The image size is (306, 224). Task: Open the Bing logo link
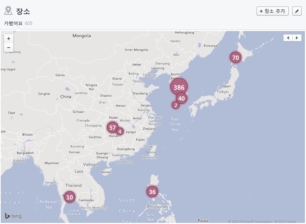point(13,216)
